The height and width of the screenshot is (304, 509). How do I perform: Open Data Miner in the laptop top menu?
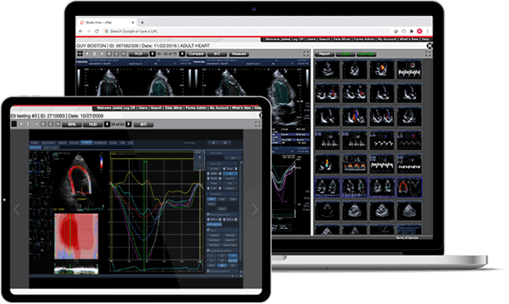click(x=341, y=39)
